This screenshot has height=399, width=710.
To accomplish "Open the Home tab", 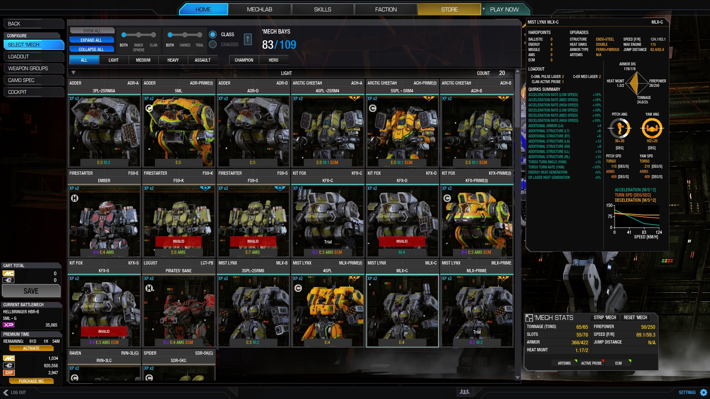I will (x=203, y=9).
